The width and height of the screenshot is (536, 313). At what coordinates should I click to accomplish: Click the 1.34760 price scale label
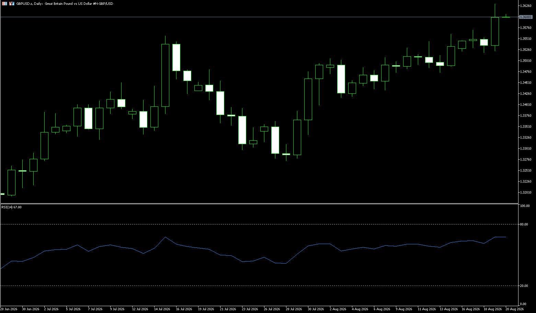tap(526, 72)
